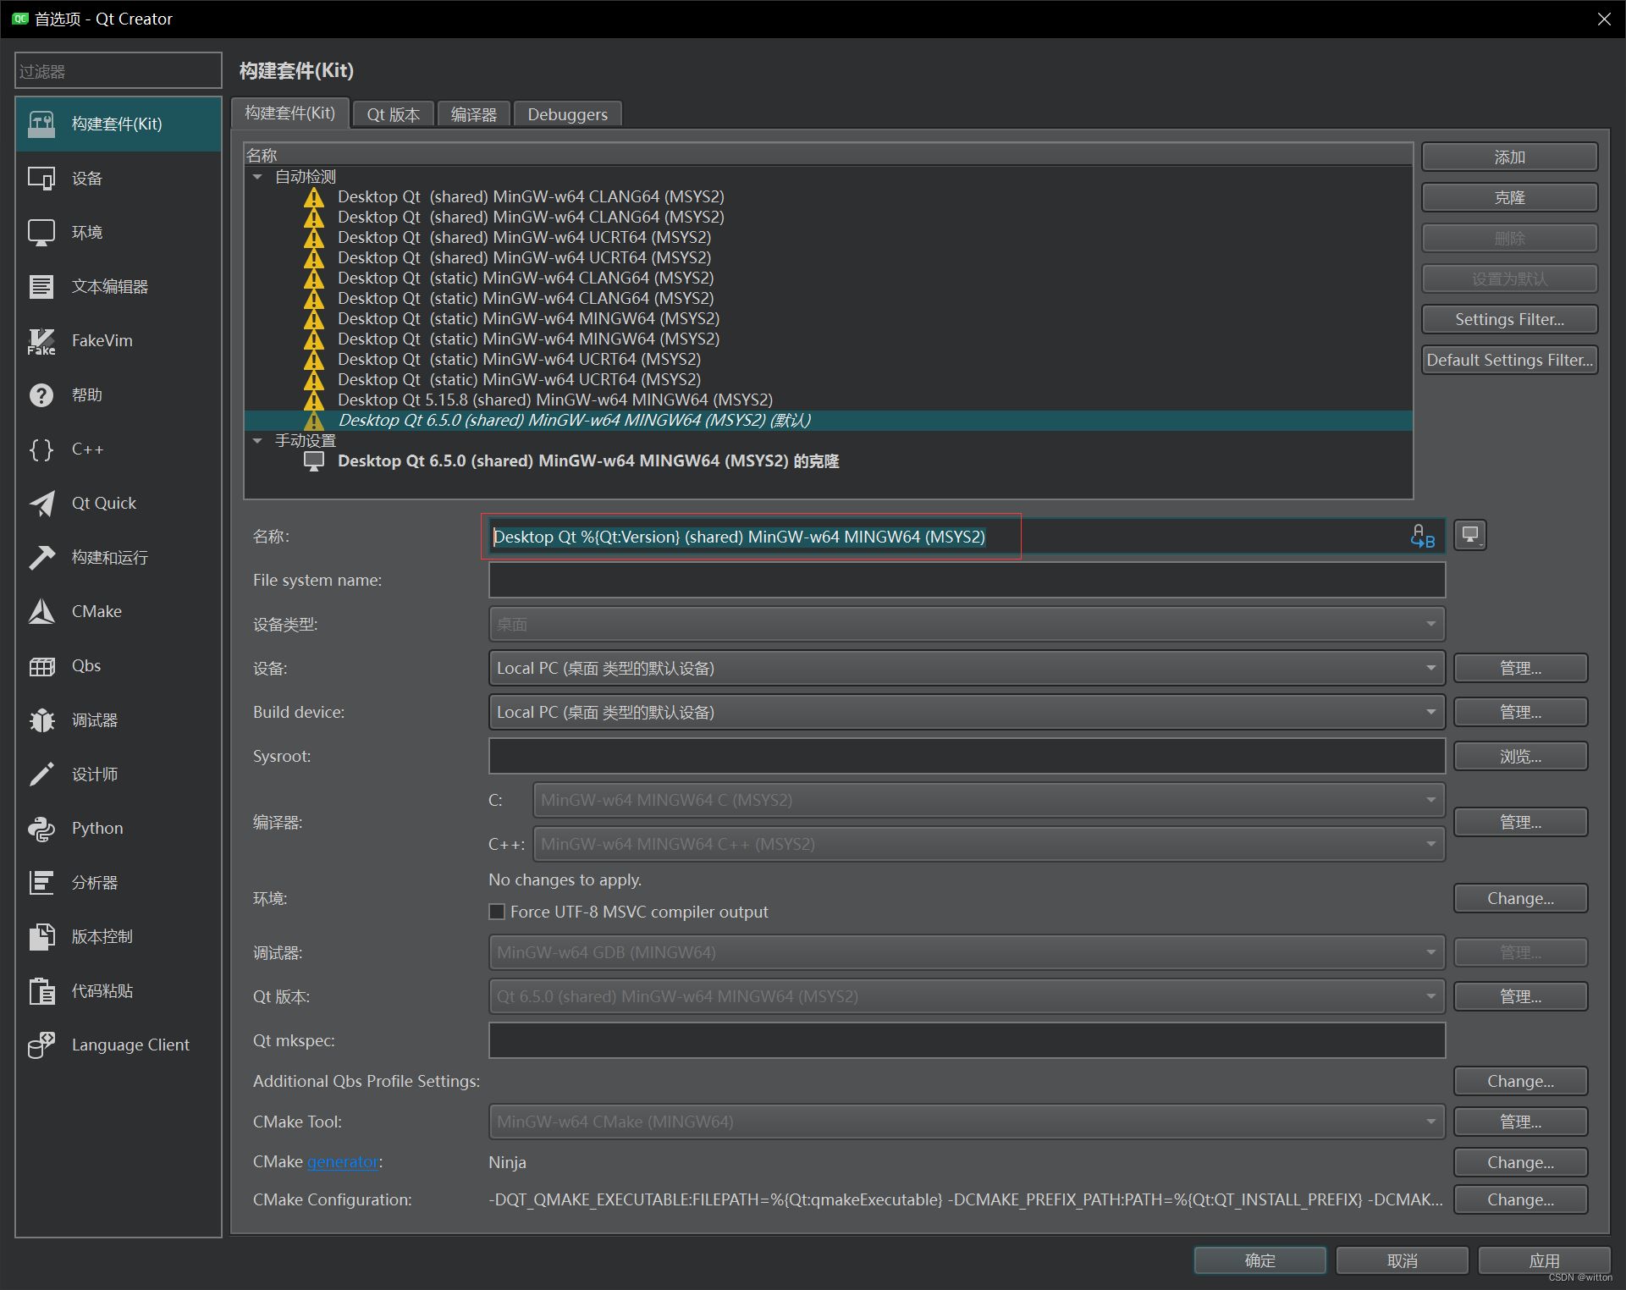Open the CMake generator hyperlink
This screenshot has height=1290, width=1626.
pos(342,1162)
